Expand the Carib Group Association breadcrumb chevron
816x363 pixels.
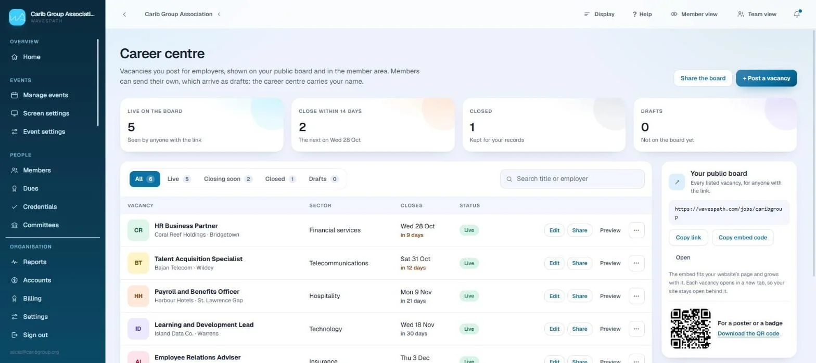(219, 15)
